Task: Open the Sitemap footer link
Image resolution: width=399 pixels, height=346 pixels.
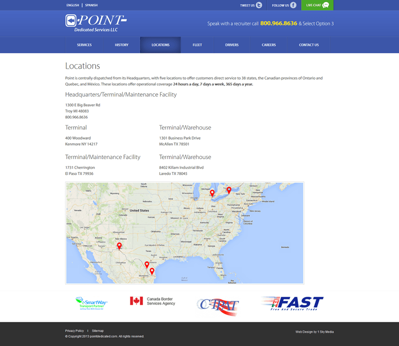Action: (98, 331)
